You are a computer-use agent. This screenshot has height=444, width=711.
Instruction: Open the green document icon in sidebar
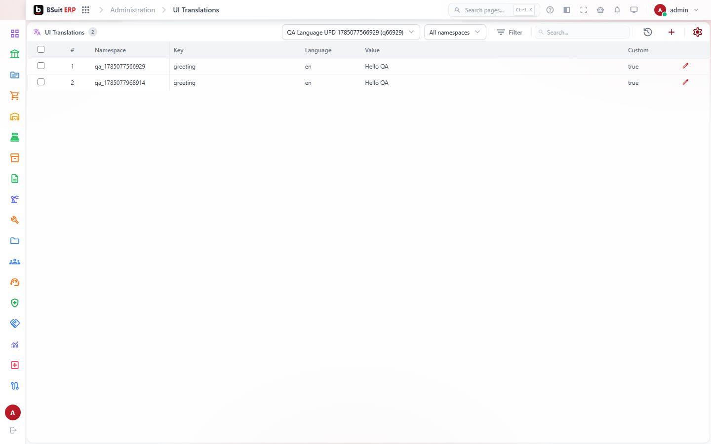(15, 179)
